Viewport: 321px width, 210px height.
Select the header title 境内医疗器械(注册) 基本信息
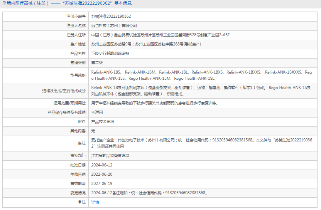[x=69, y=3]
